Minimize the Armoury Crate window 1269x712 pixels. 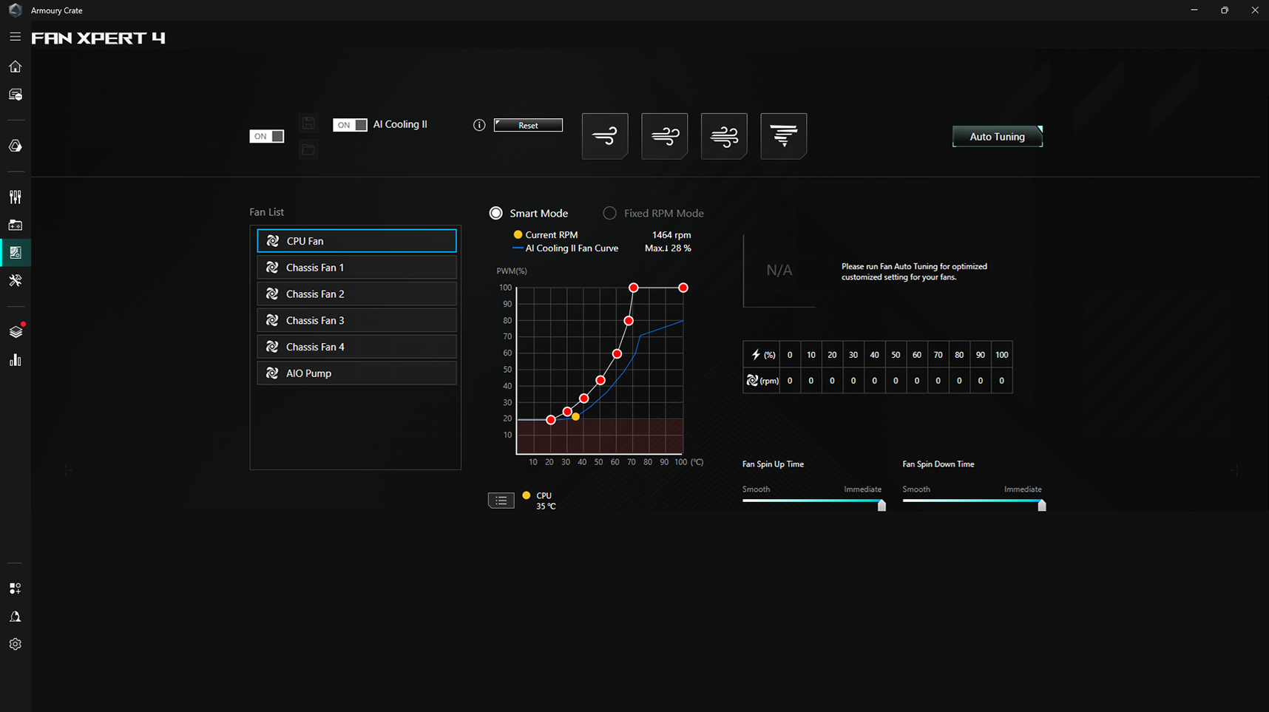[x=1194, y=10]
